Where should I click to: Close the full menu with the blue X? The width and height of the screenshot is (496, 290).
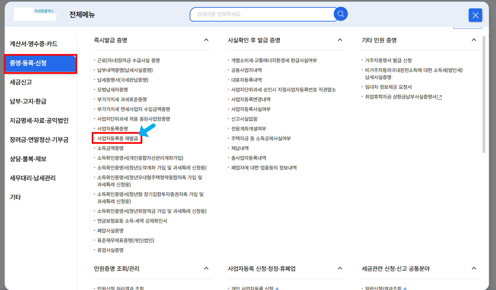475,15
